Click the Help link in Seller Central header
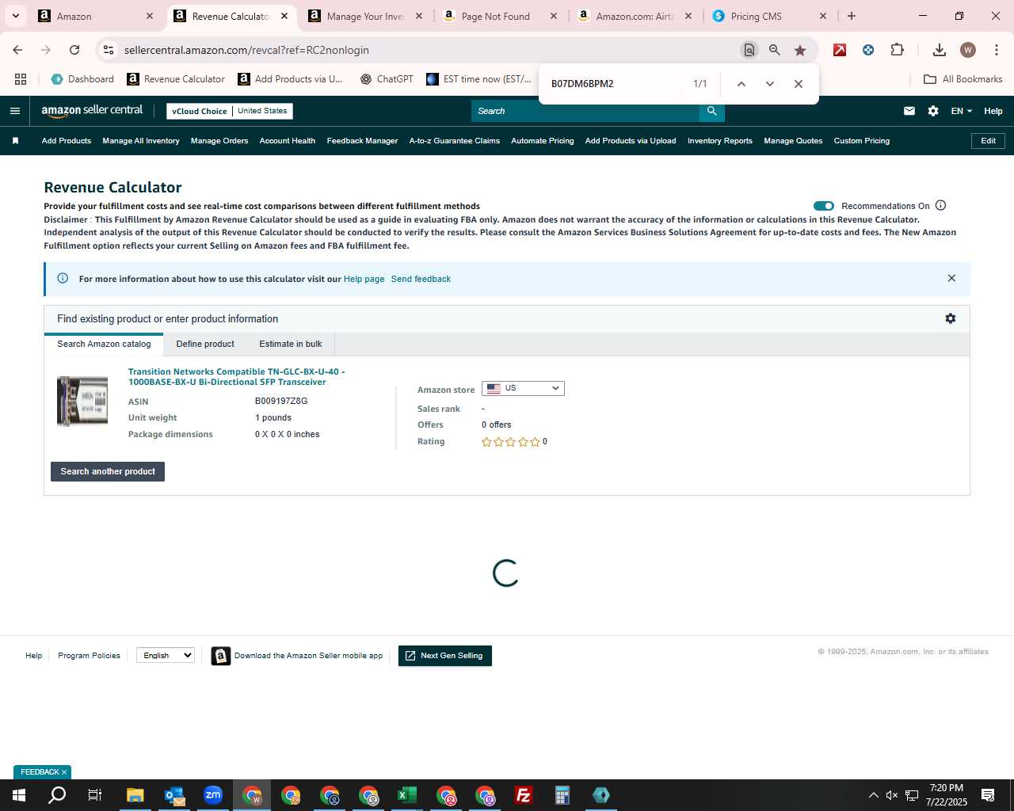The image size is (1014, 811). 993,111
